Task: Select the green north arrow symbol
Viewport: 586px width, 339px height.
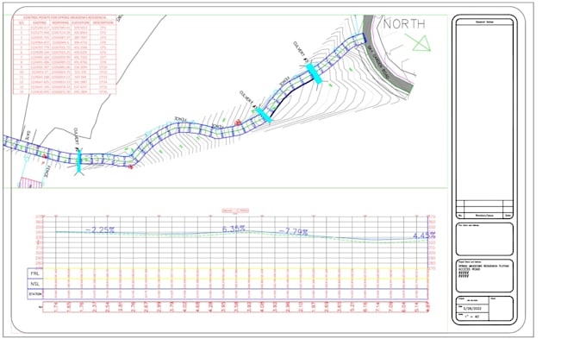Action: (x=419, y=42)
